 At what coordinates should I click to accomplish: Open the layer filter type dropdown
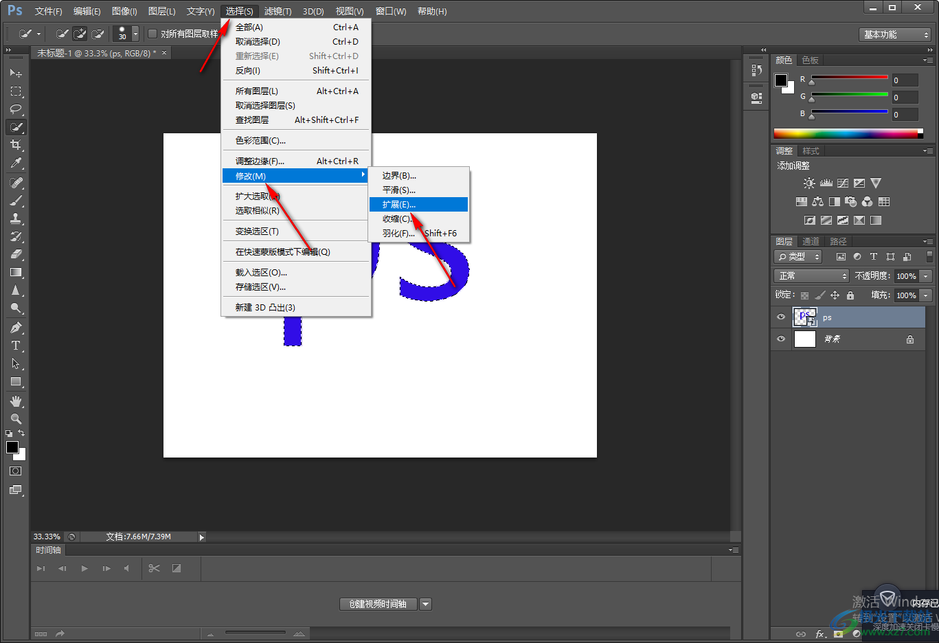coord(797,256)
